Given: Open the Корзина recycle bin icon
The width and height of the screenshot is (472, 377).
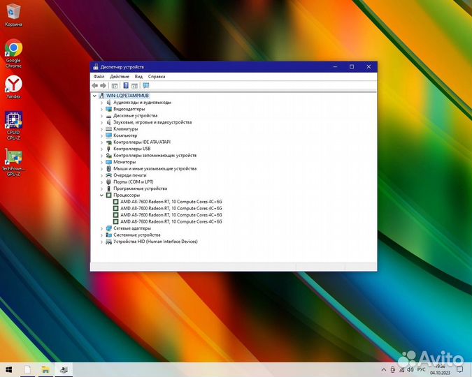Looking at the screenshot, I should tap(13, 15).
